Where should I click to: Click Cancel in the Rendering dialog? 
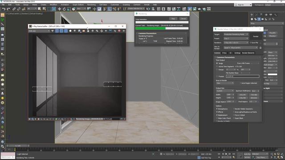tap(183, 19)
